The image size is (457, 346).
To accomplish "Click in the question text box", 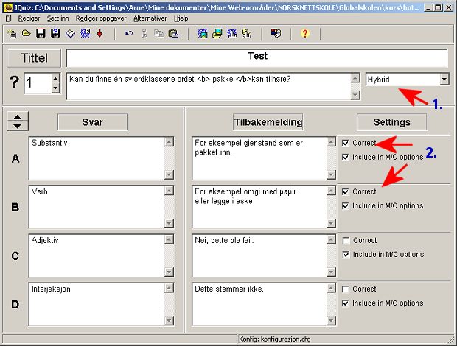I will (209, 86).
